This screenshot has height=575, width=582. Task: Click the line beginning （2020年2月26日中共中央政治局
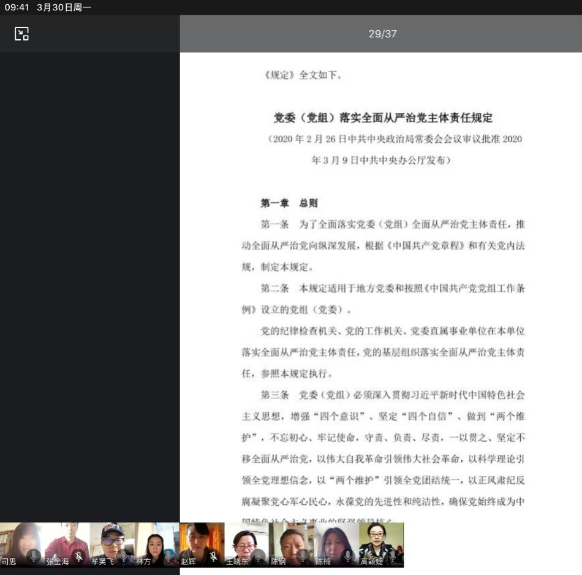click(x=394, y=139)
